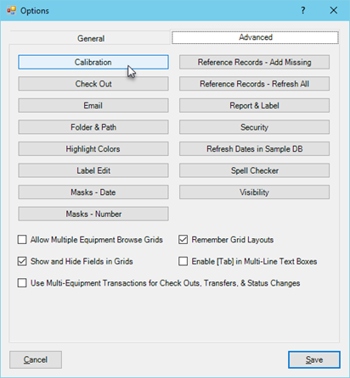The width and height of the screenshot is (350, 378).
Task: Open the Label Edit button
Action: [93, 170]
